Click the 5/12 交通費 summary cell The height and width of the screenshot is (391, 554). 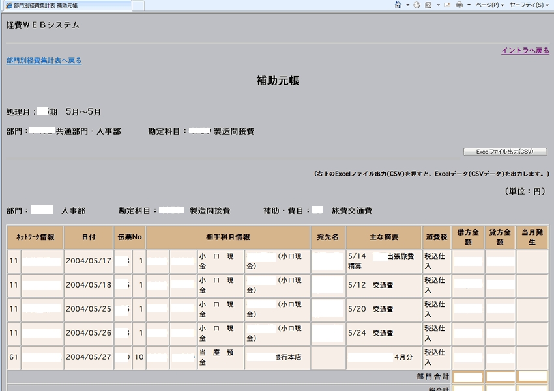pos(384,285)
